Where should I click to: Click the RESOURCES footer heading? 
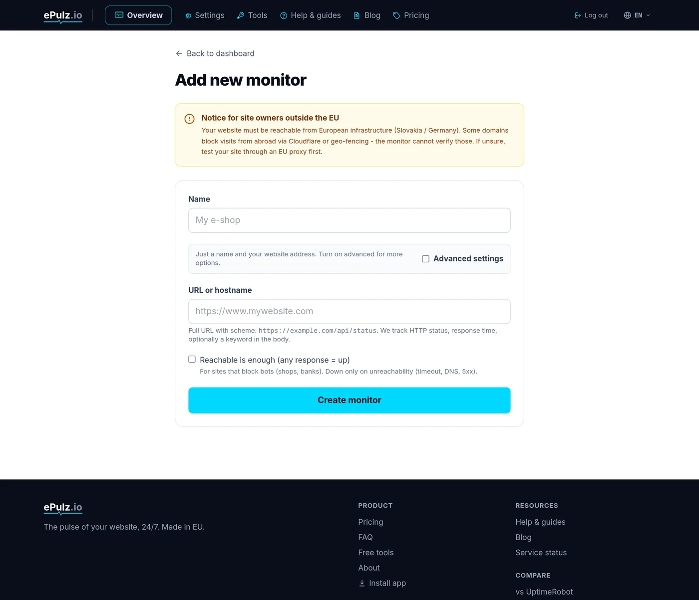[x=537, y=505]
